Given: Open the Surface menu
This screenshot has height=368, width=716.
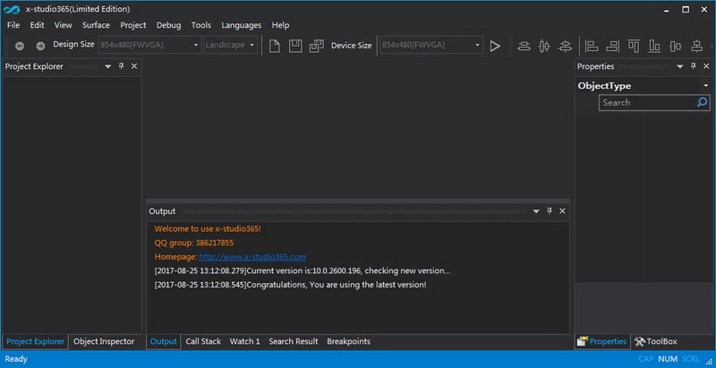Looking at the screenshot, I should (x=96, y=25).
